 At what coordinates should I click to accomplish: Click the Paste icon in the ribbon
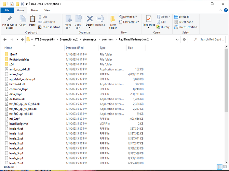[x=32, y=20]
